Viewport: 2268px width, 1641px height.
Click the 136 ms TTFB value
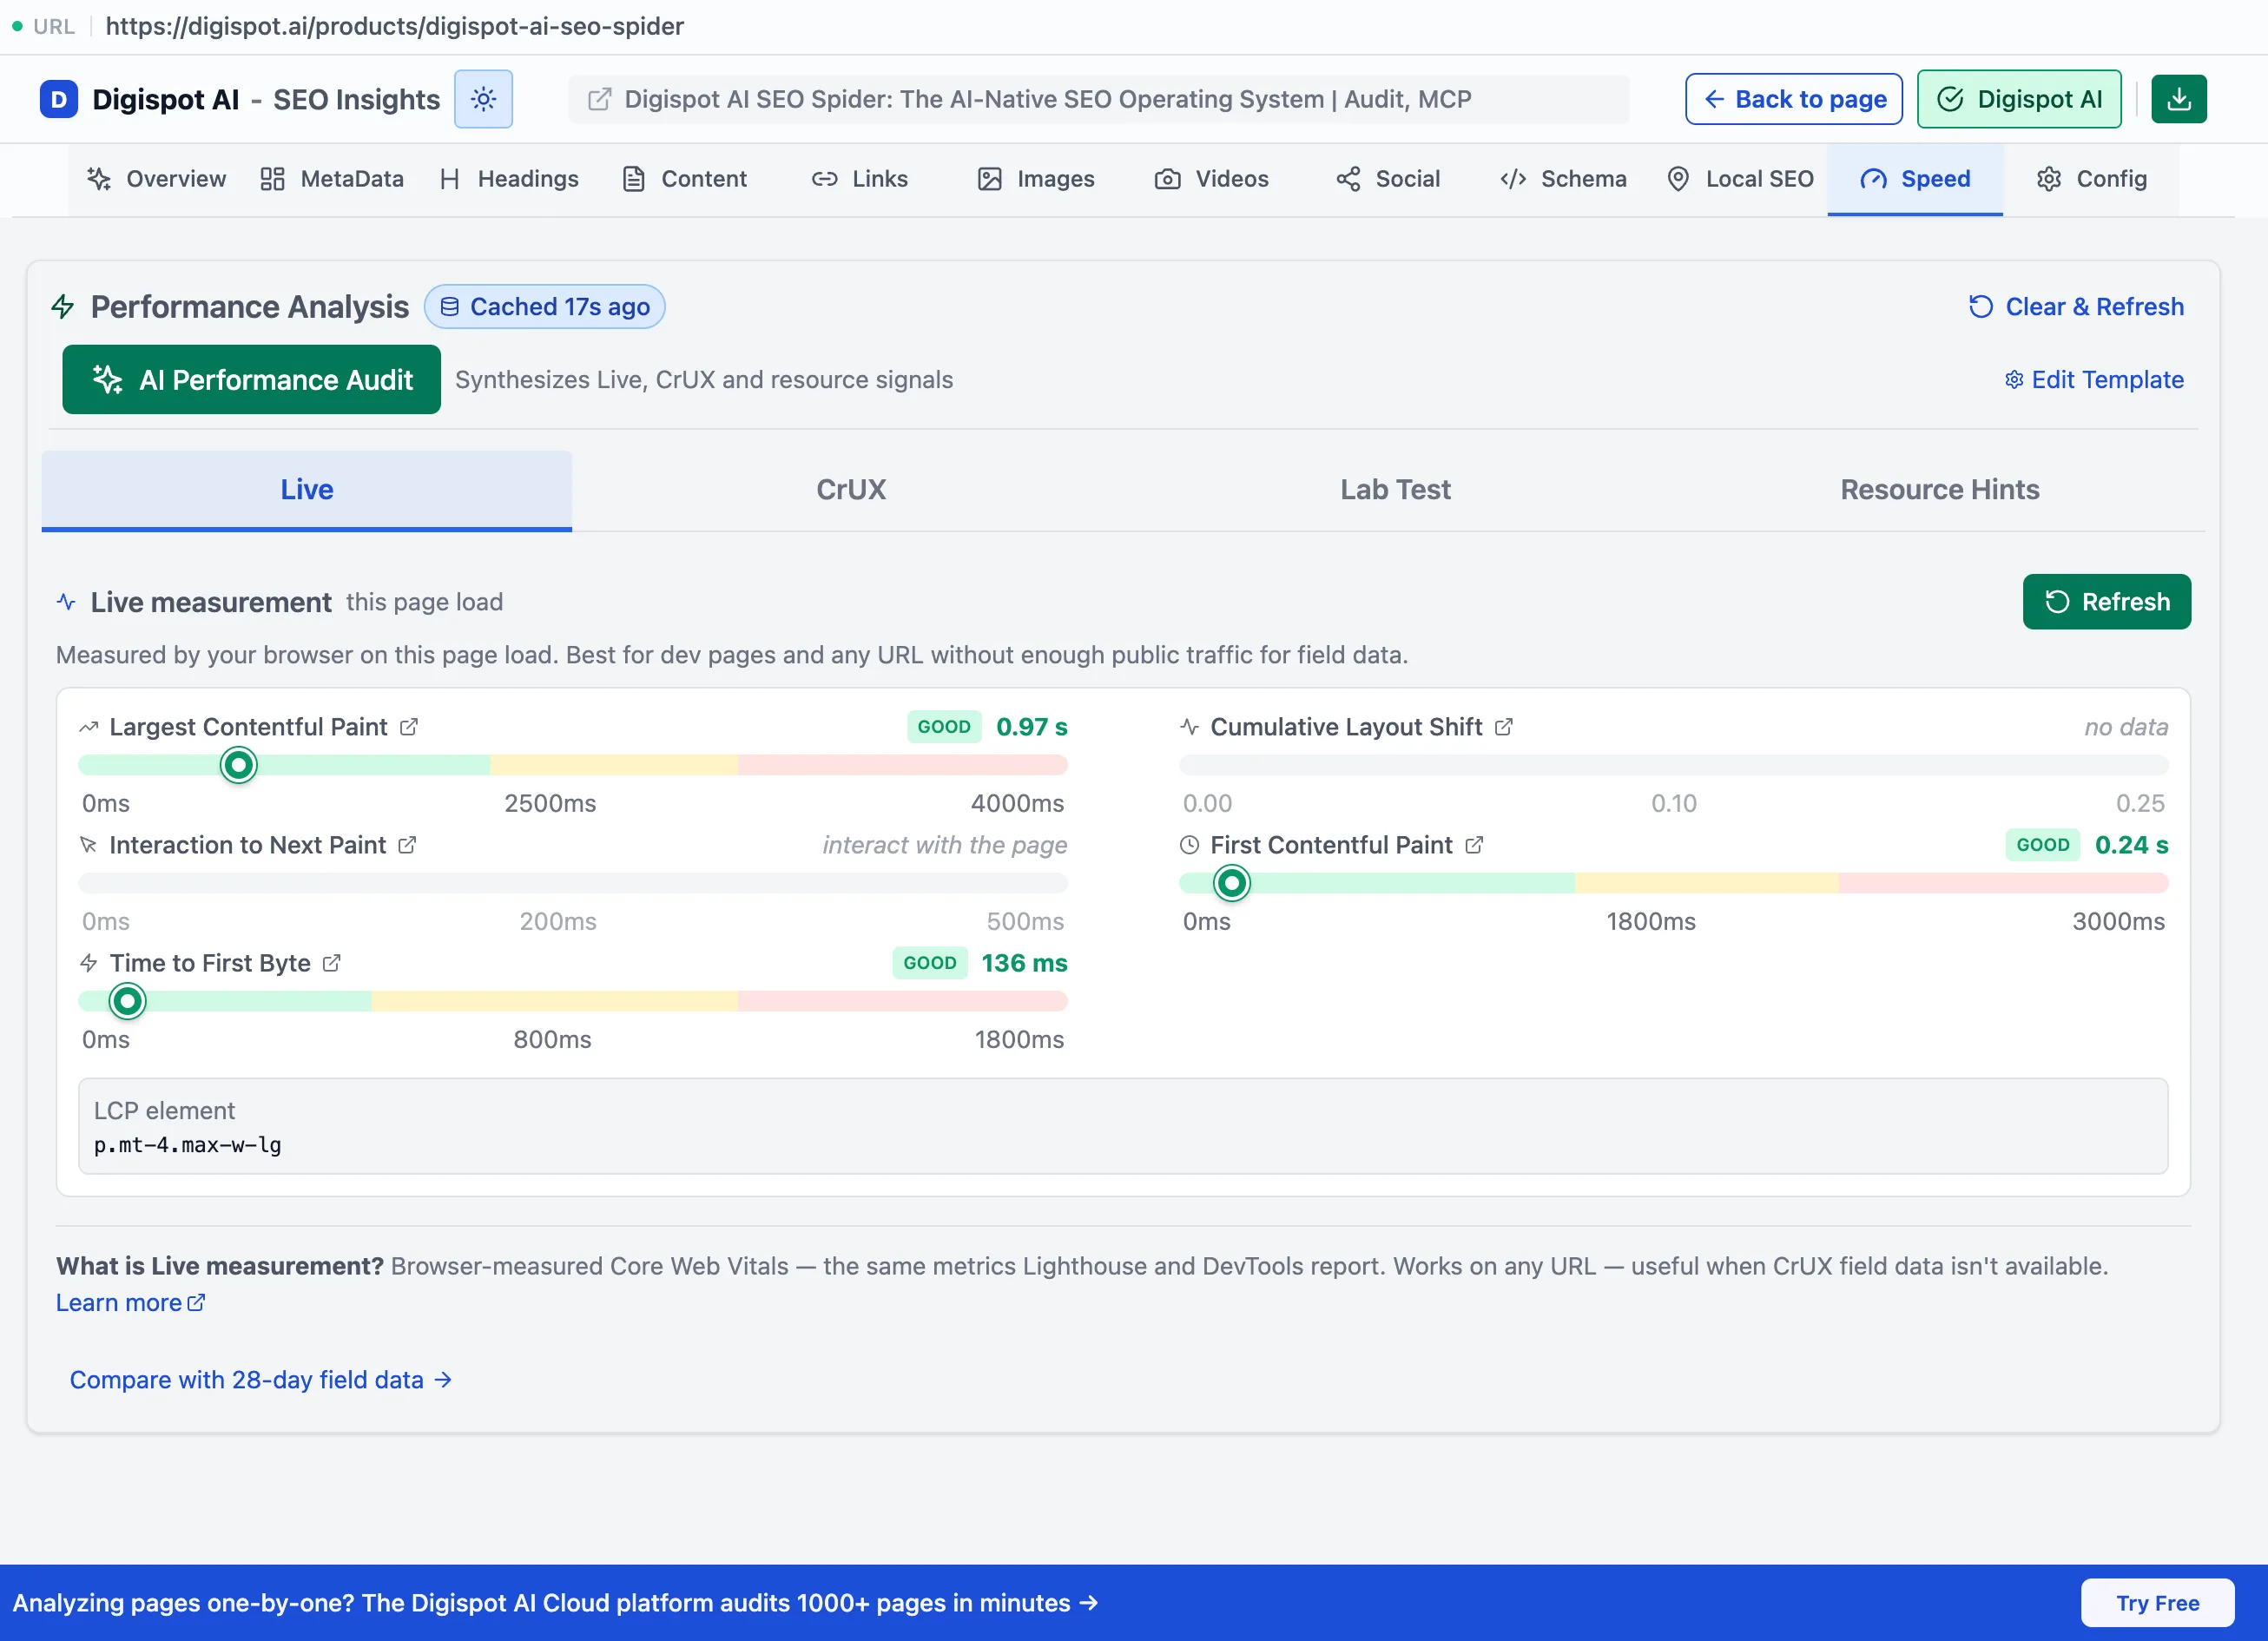(x=1024, y=963)
